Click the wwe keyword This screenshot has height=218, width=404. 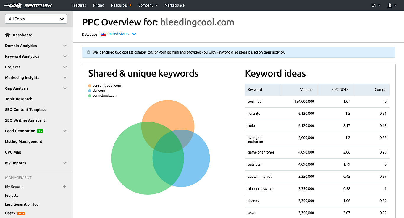click(x=252, y=213)
